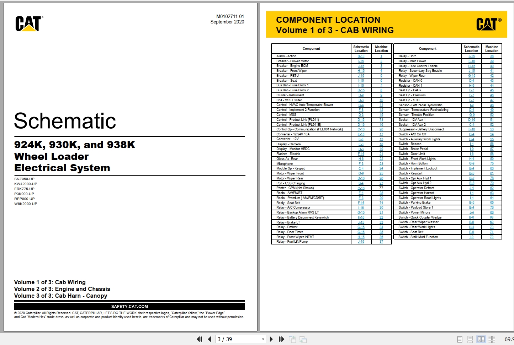Open the page number dropdown arrow
The image size is (514, 345).
pyautogui.click(x=263, y=339)
